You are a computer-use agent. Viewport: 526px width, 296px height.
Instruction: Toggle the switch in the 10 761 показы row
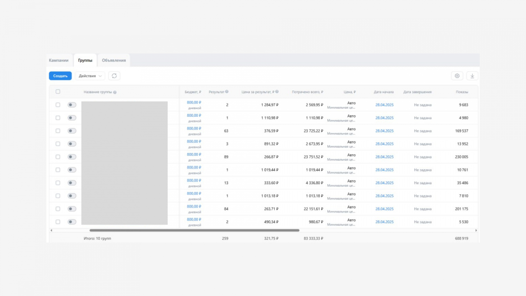coord(72,170)
